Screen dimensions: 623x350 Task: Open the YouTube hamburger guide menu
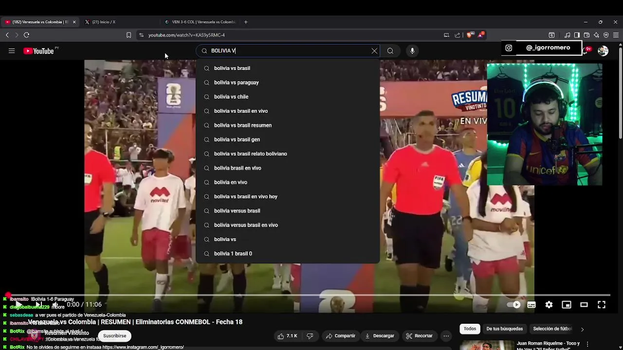point(12,51)
